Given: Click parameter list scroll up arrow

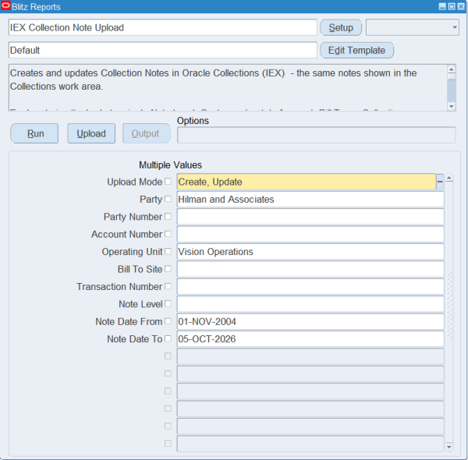Looking at the screenshot, I should tap(449, 179).
